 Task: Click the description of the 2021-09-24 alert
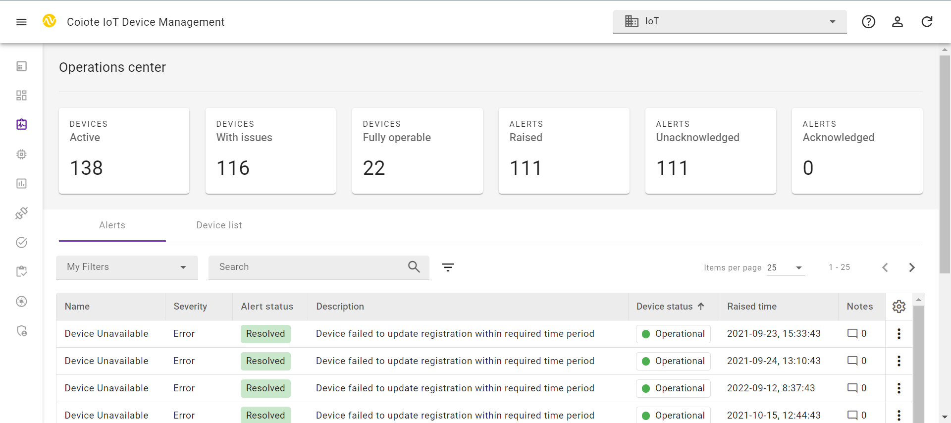[455, 361]
